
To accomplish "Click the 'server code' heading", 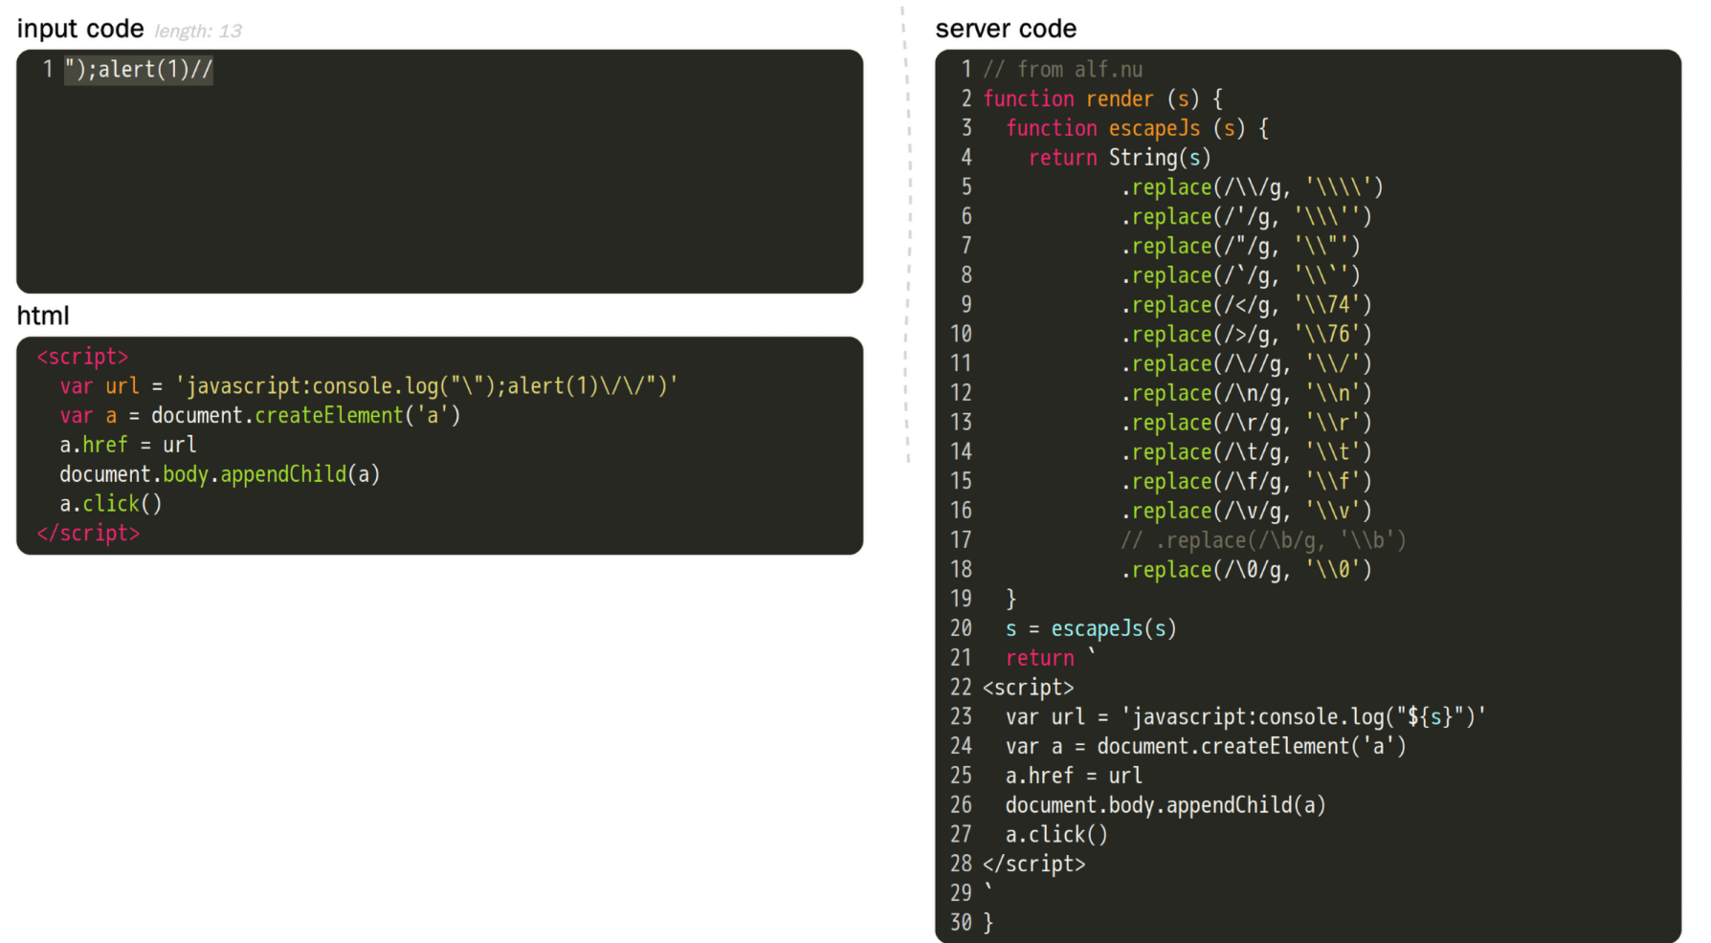I will (x=1006, y=29).
